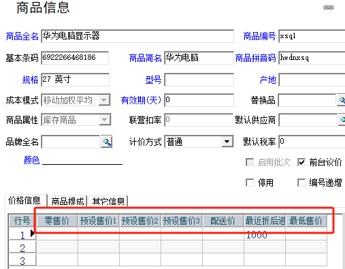Click the 规格 field showing 27 英寸
Screen dimensions: 345x269
point(76,80)
